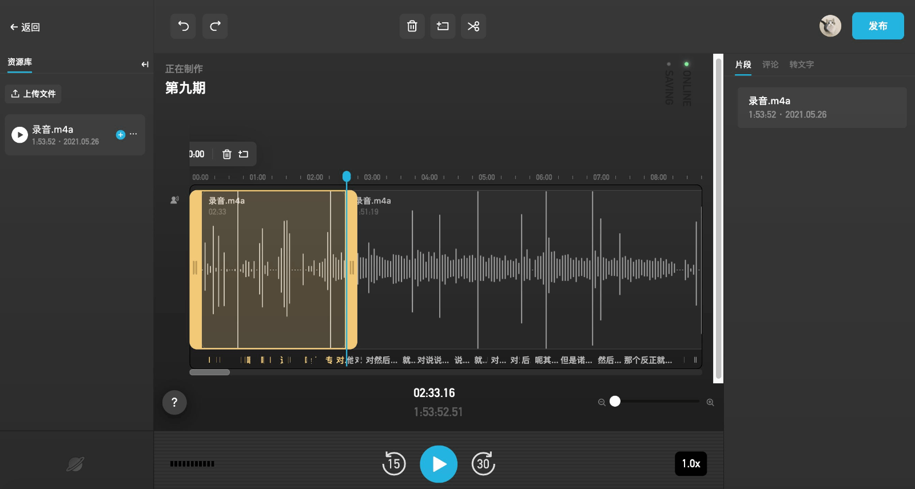Viewport: 915px width, 489px height.
Task: Click the 发布 publish button
Action: pos(878,26)
